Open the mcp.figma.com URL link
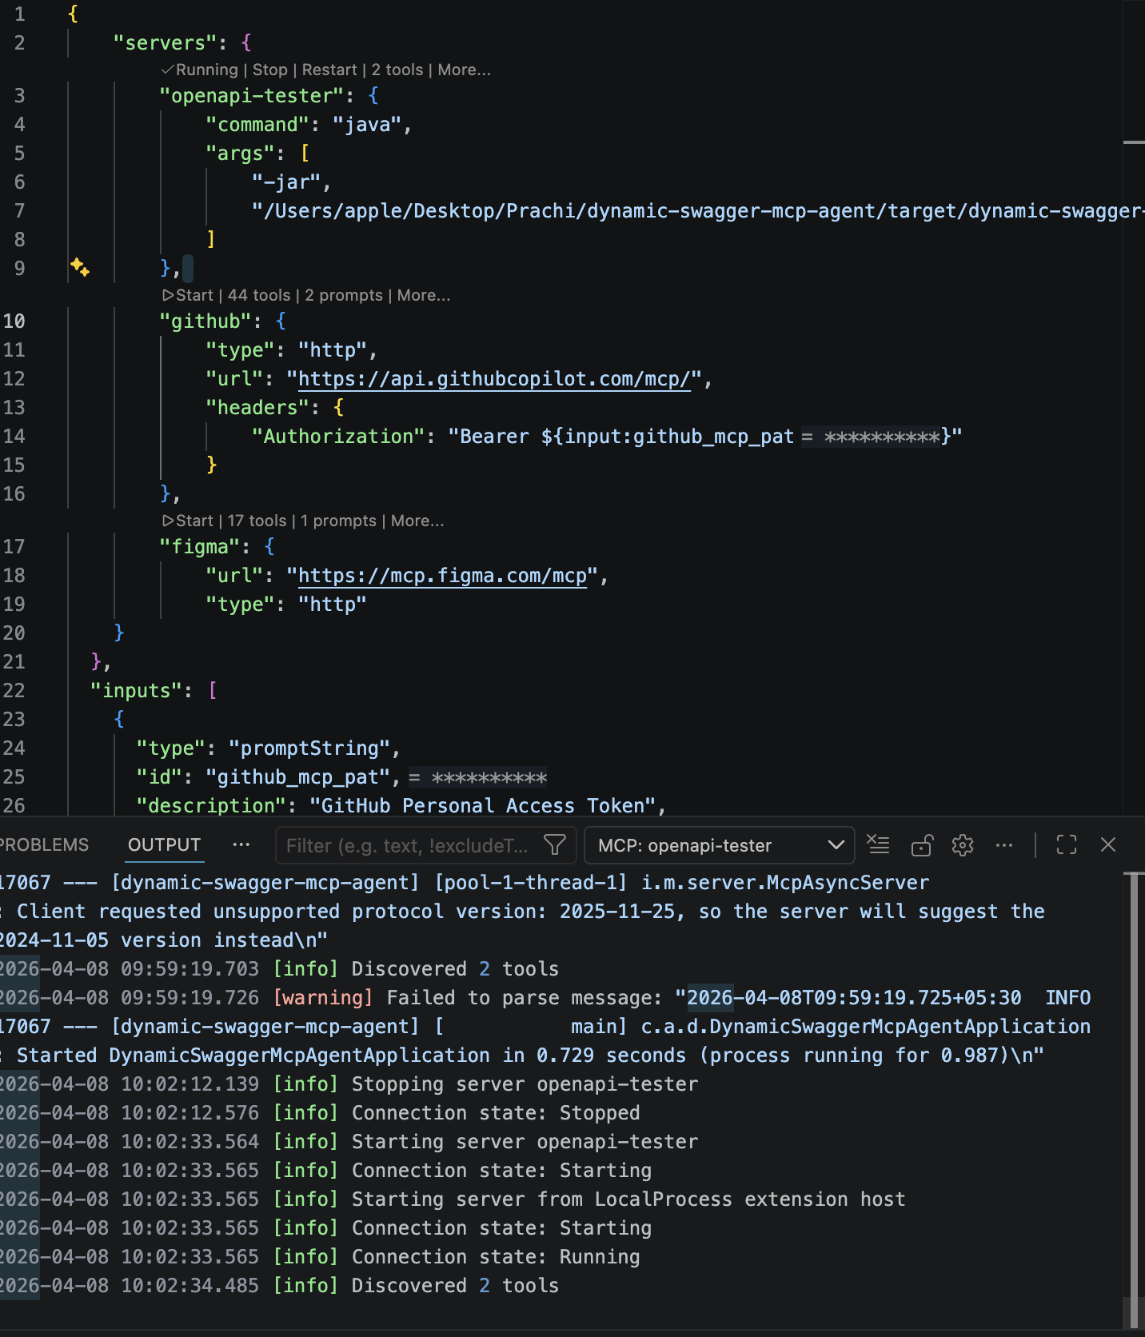Screen dimensions: 1145x1337 tap(442, 575)
